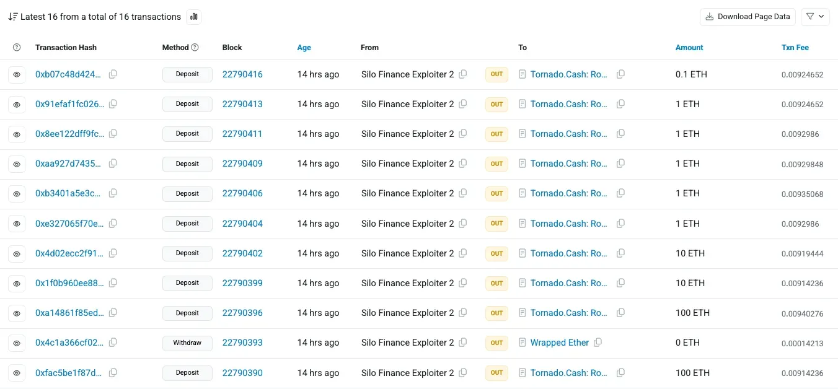Select the Deposit method badge for 0xfac5be1f87d
Viewport: 838px width, 389px height.
click(x=187, y=373)
